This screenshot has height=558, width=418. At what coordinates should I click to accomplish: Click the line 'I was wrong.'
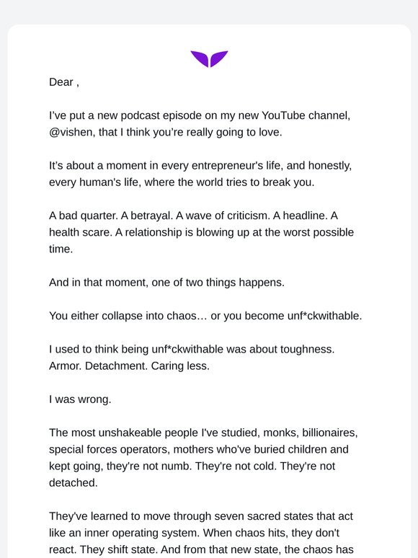(80, 399)
